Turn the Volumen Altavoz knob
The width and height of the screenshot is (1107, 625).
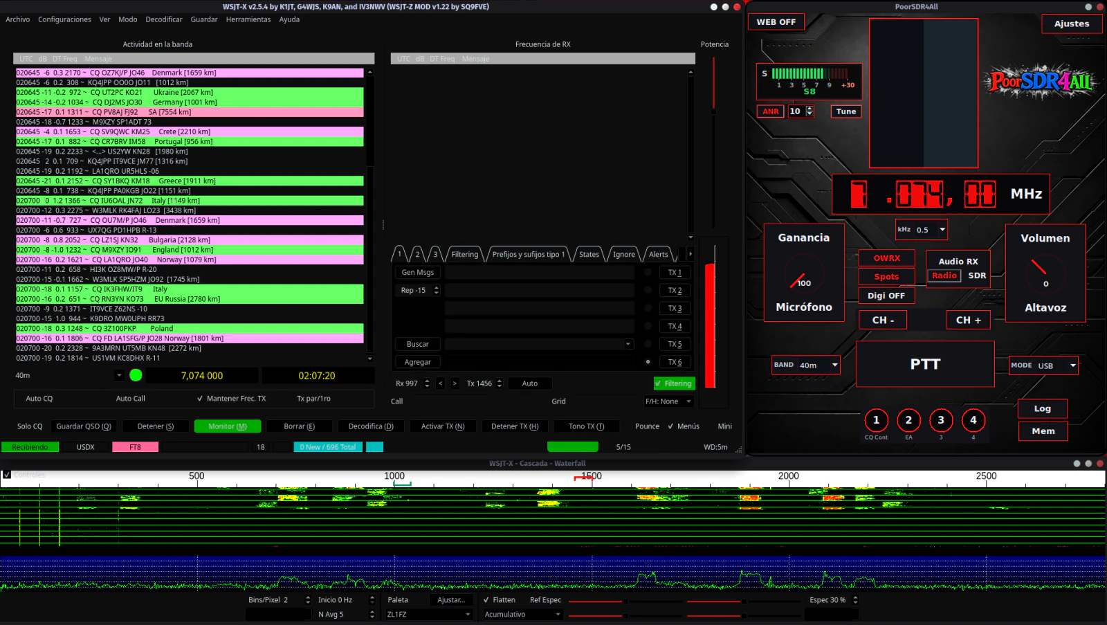tap(1044, 275)
